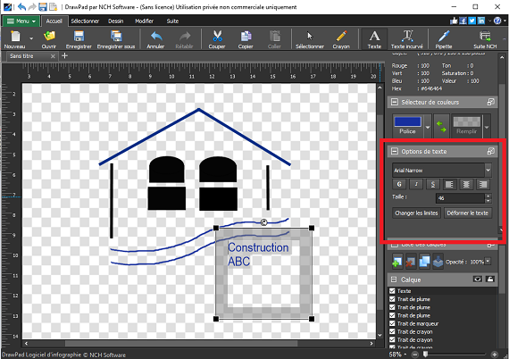
Task: Open the Remplir fill dropdown arrow
Action: coord(487,127)
